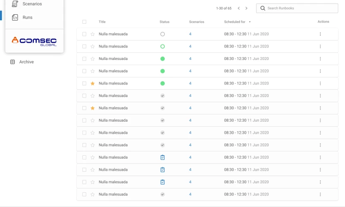Open scenarios count '4' beside grey empty circle
Screen dimensions: 345x207
click(x=190, y=34)
